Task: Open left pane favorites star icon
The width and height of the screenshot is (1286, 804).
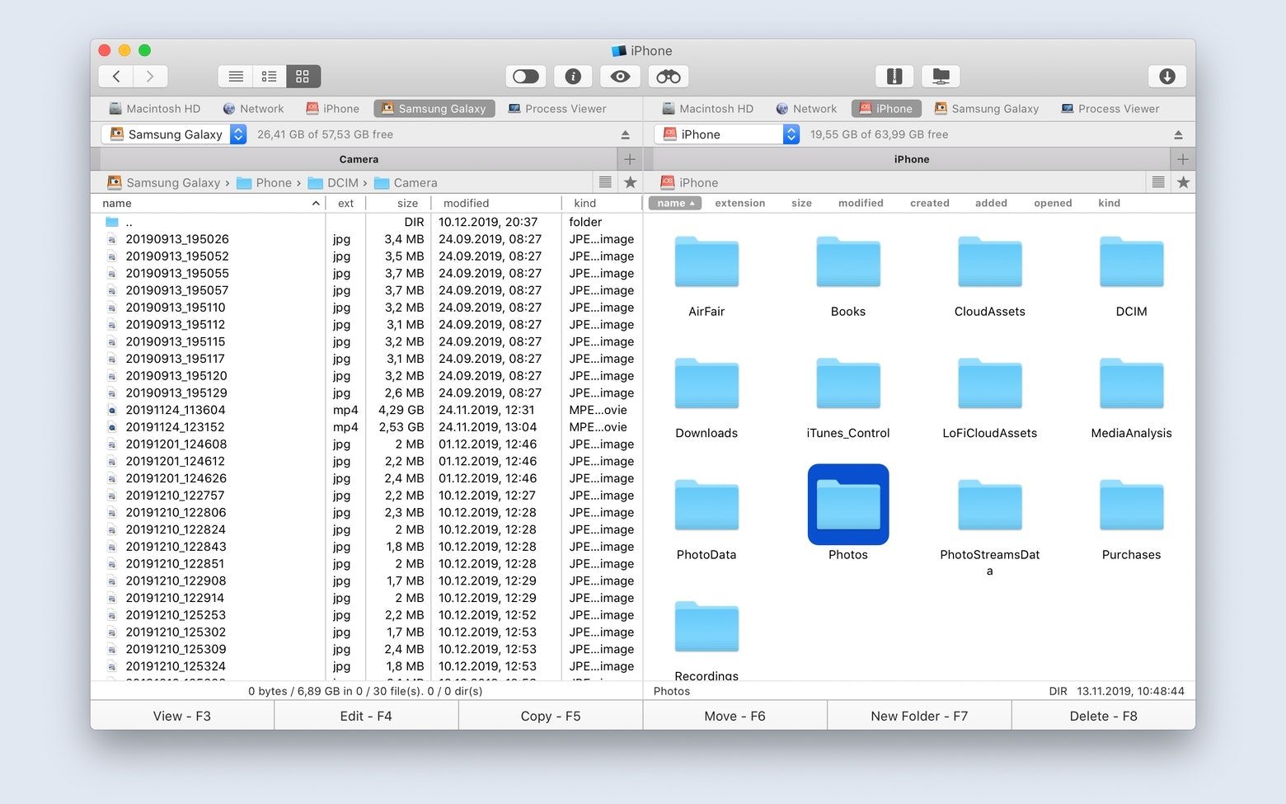Action: [x=631, y=182]
